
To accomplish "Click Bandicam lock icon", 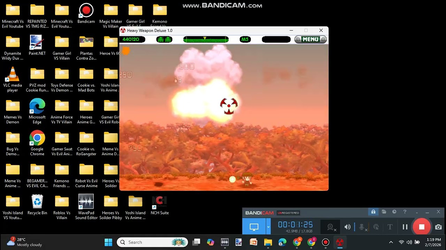I will point(373,212).
